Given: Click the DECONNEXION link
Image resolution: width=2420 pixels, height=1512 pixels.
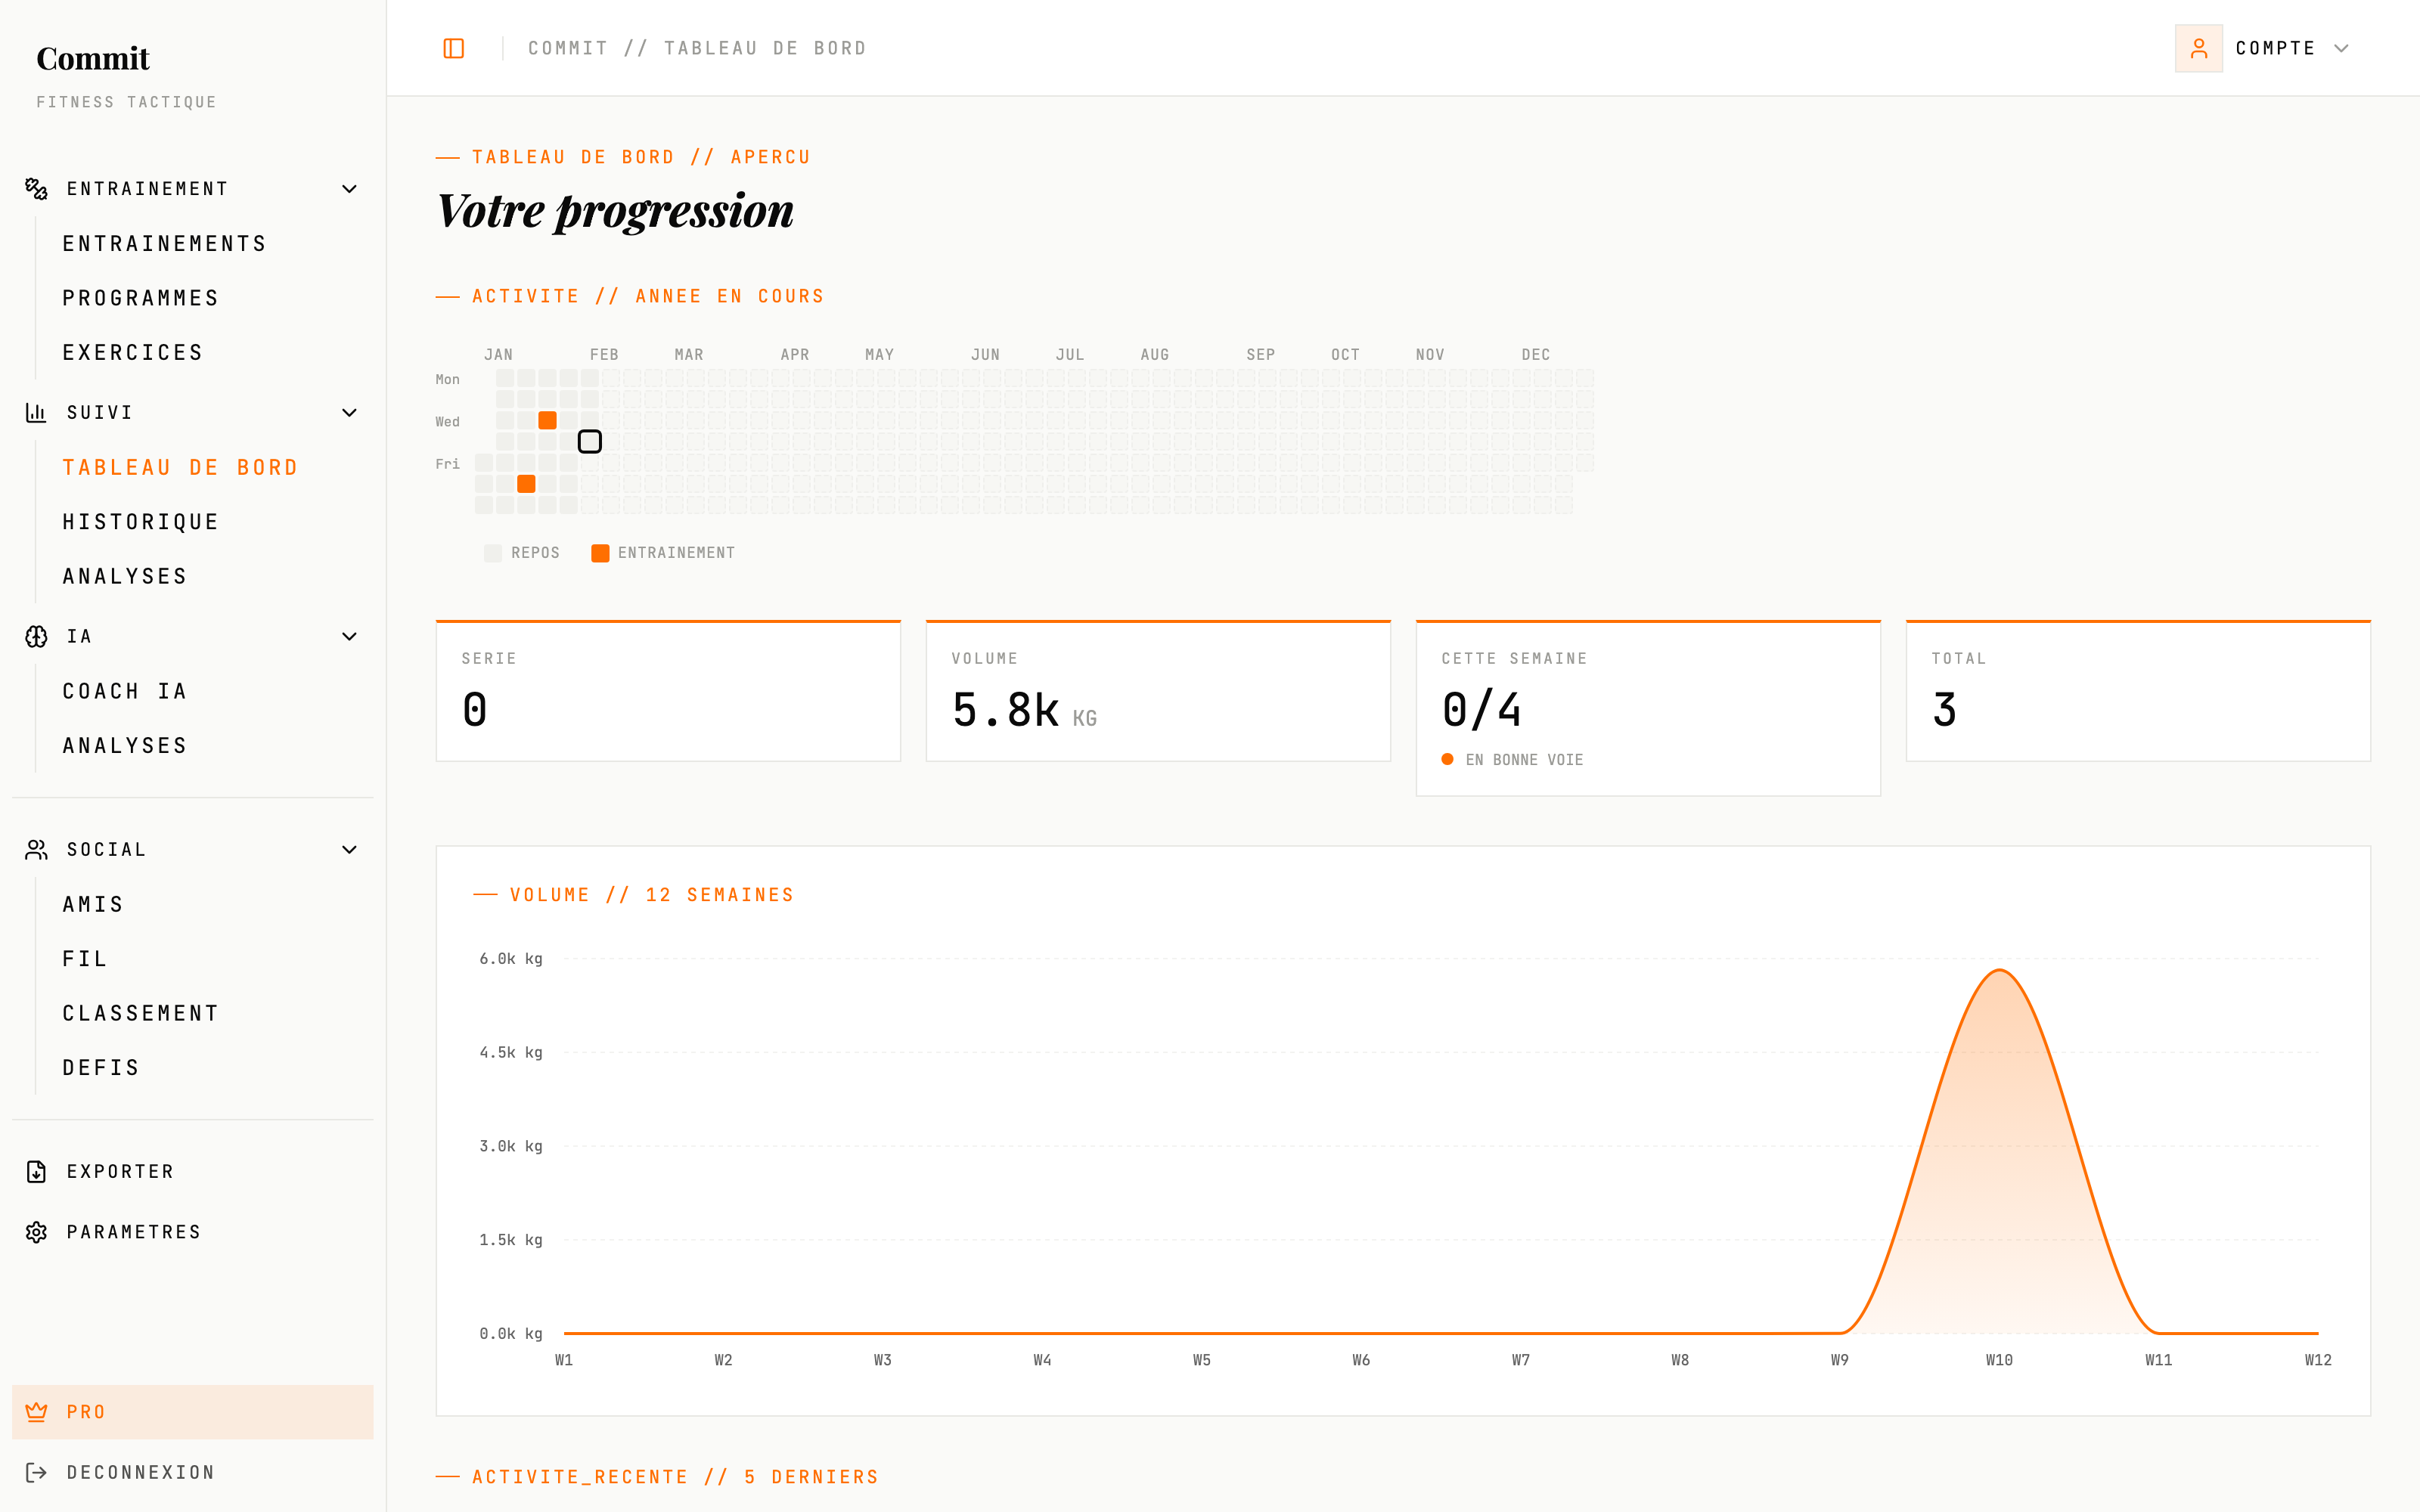Looking at the screenshot, I should coord(140,1471).
